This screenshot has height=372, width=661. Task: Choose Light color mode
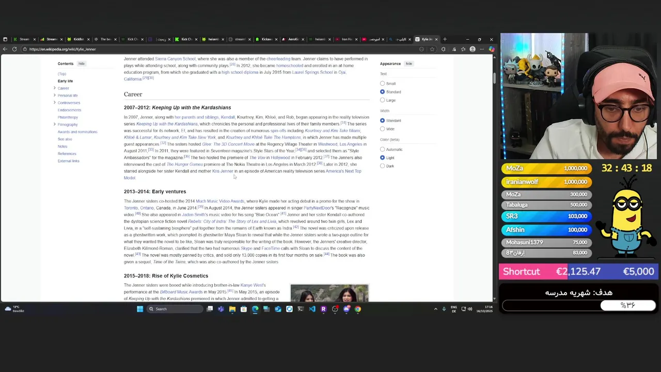pyautogui.click(x=383, y=158)
